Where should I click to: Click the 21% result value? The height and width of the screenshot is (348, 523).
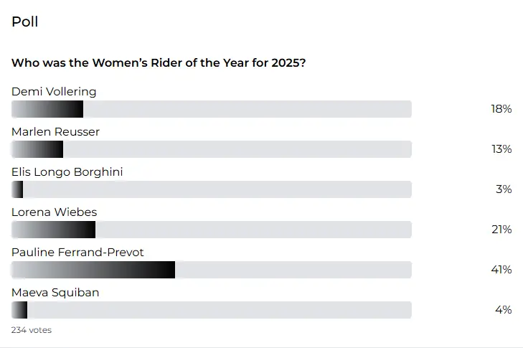(x=501, y=229)
